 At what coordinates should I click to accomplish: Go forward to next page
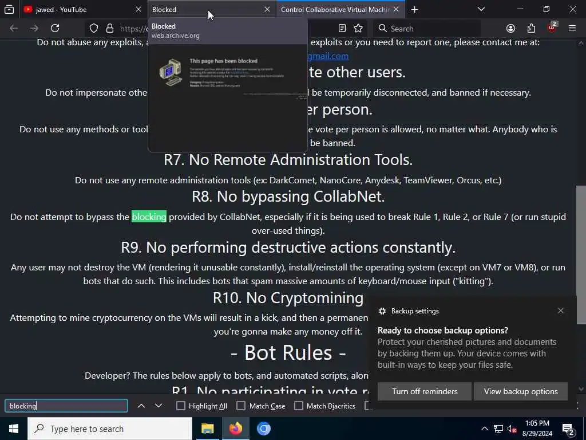coord(34,29)
